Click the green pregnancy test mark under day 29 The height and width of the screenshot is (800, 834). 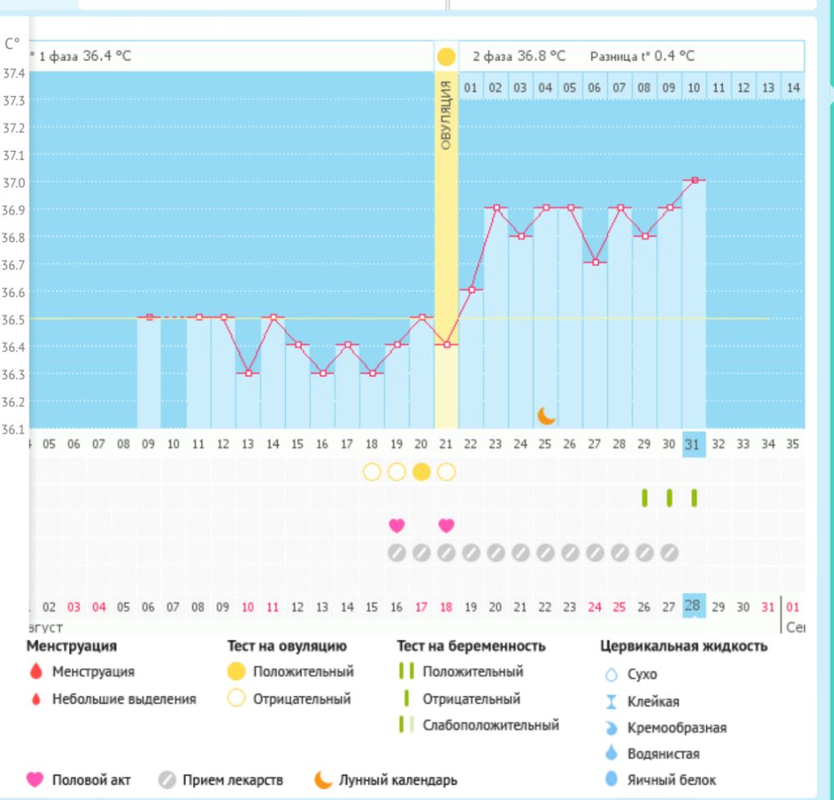tap(645, 498)
